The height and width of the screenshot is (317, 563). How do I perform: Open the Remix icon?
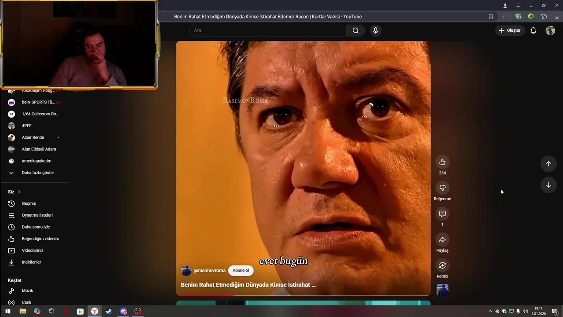[x=442, y=265]
